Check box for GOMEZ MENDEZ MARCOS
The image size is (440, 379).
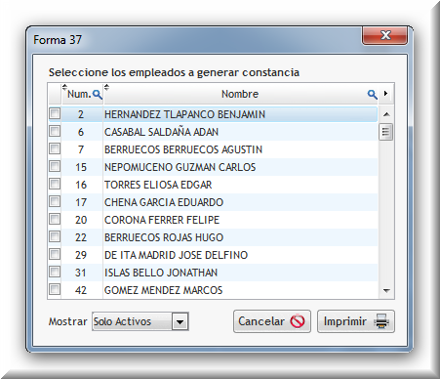(55, 289)
